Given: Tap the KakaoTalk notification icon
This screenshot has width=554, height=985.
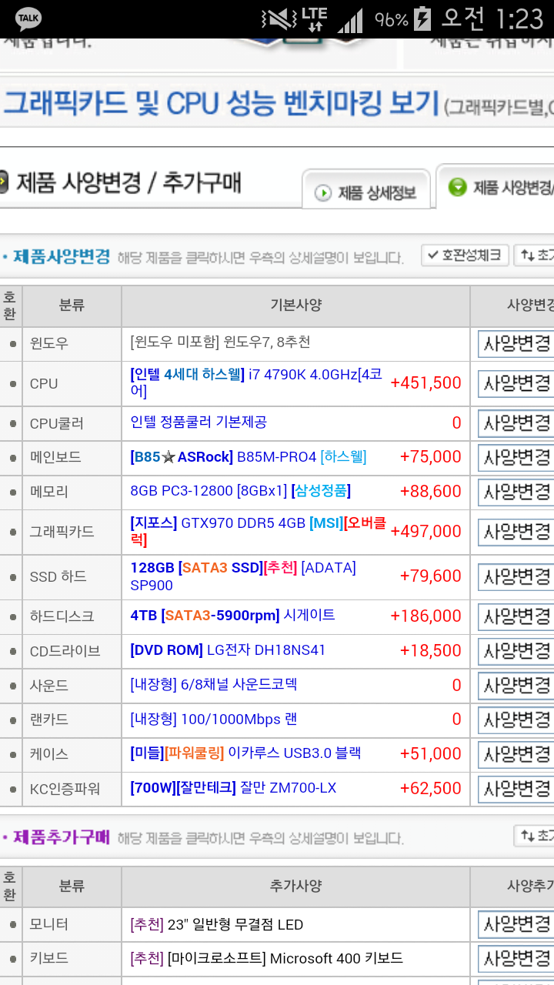Looking at the screenshot, I should (x=28, y=18).
